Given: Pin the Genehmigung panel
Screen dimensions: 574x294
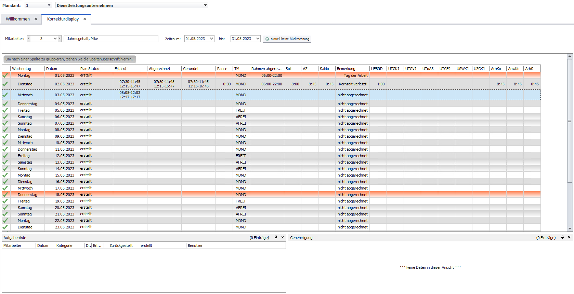Looking at the screenshot, I should point(562,237).
